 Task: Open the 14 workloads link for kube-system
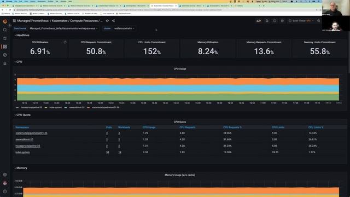[120, 152]
